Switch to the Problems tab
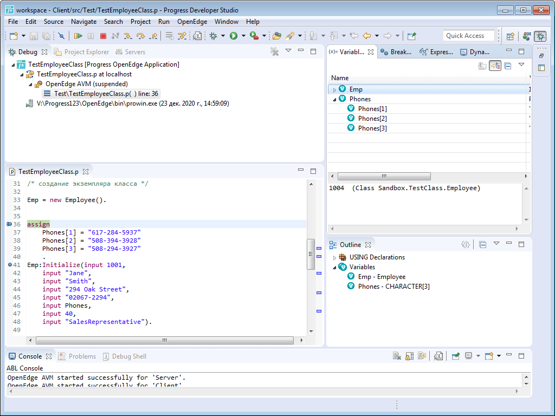Image resolution: width=555 pixels, height=416 pixels. coord(77,356)
